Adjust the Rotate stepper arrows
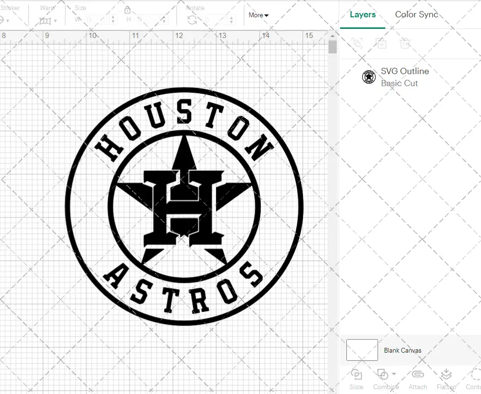 coord(231,20)
